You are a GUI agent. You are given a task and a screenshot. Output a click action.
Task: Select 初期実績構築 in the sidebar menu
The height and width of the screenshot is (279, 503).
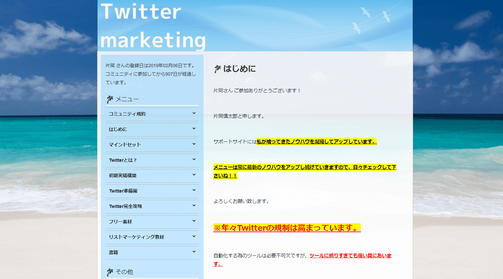122,176
